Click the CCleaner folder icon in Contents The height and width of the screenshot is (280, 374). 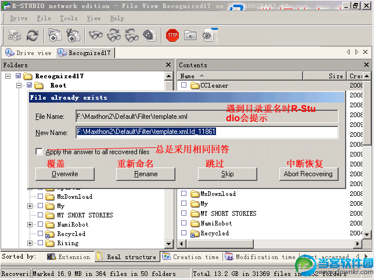195,85
